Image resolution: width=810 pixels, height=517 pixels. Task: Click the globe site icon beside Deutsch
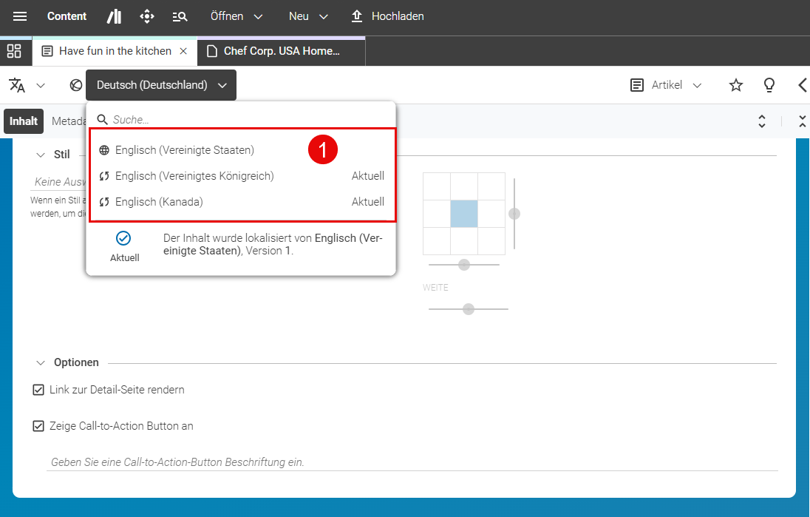coord(76,85)
